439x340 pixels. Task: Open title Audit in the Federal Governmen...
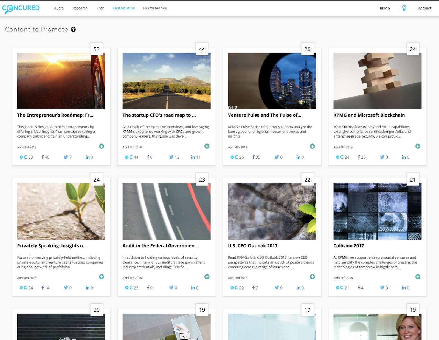[x=160, y=246]
